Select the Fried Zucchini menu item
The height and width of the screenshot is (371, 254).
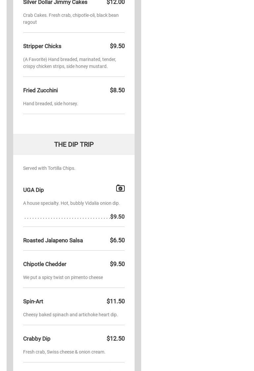40,90
